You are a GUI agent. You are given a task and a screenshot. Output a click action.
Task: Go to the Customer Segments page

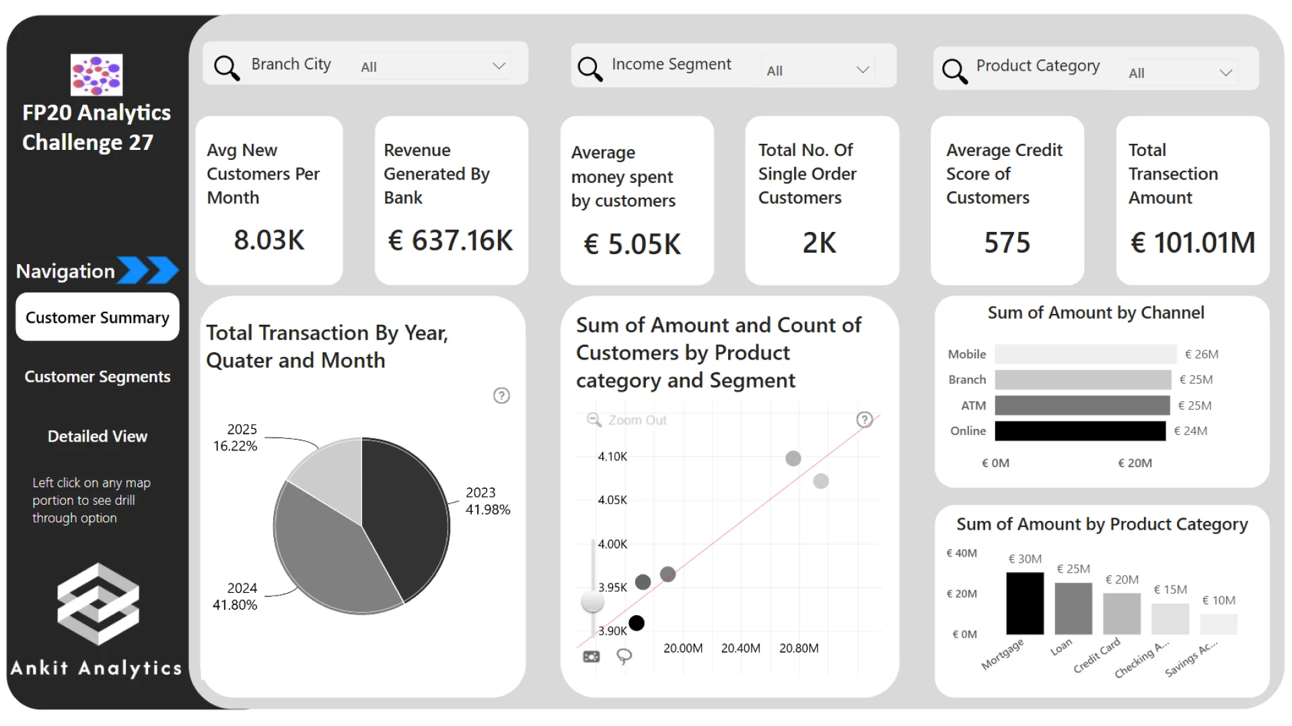[x=98, y=376]
